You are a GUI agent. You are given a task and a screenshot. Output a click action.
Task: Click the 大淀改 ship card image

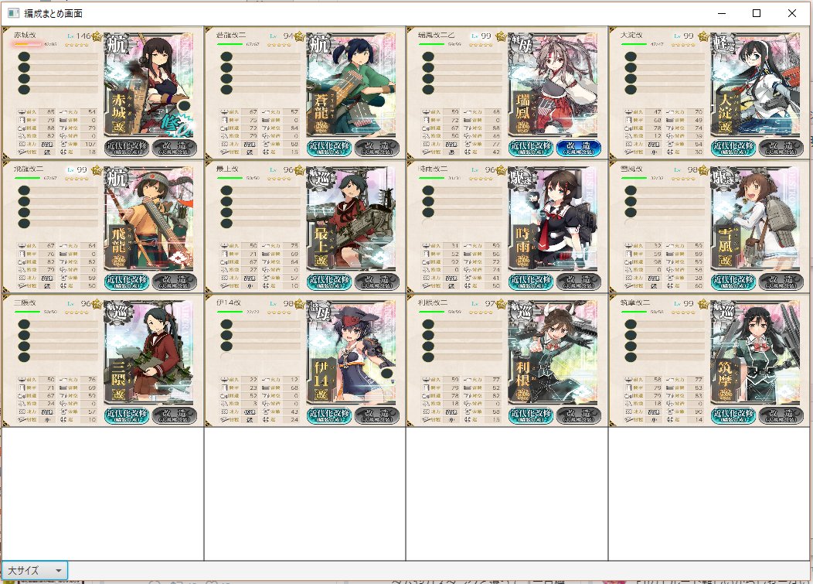coord(756,84)
